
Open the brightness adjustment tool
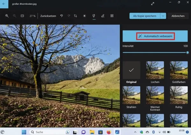[x=84, y=16]
